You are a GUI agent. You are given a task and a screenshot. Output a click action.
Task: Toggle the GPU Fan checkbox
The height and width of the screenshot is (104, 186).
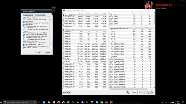coord(27,29)
